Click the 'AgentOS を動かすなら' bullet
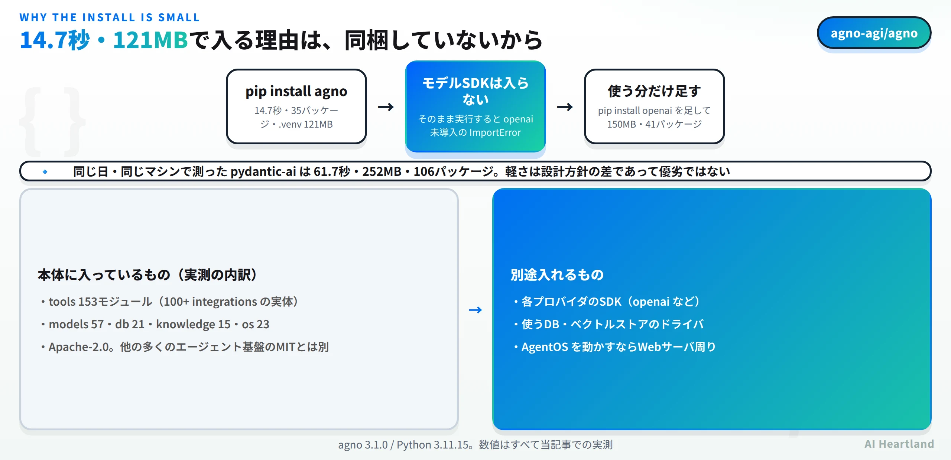 coord(614,347)
